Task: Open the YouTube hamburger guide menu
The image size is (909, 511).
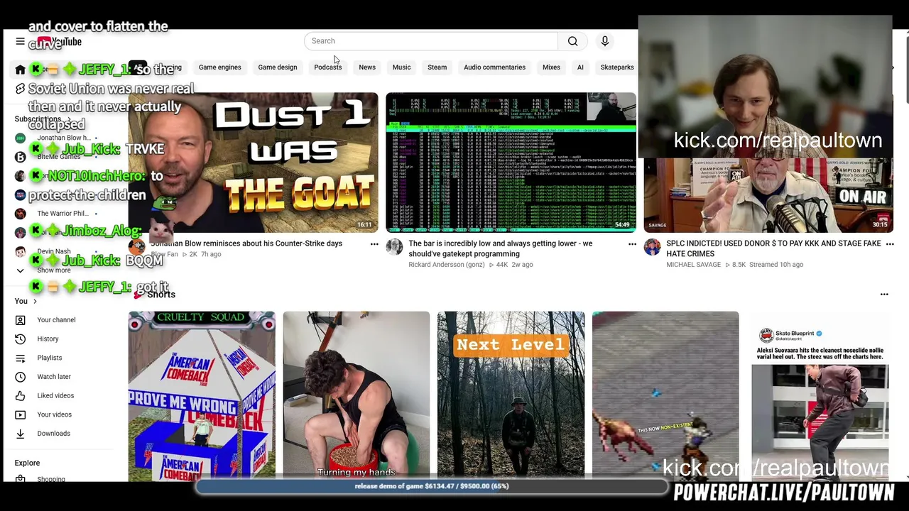Action: (20, 42)
